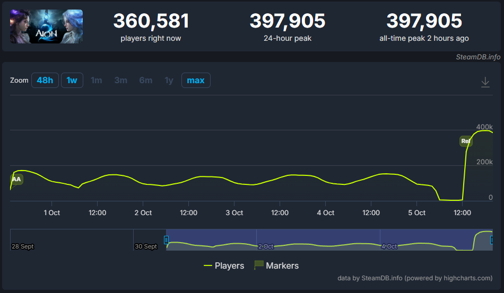Toggle the Markers series in legend

276,265
